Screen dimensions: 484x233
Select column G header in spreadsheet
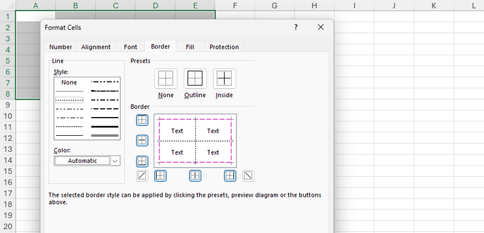tap(275, 5)
